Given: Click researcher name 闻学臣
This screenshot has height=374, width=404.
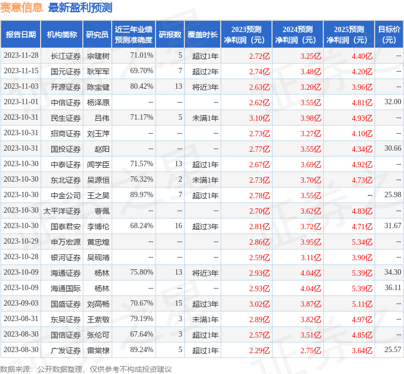Looking at the screenshot, I should [x=98, y=165].
